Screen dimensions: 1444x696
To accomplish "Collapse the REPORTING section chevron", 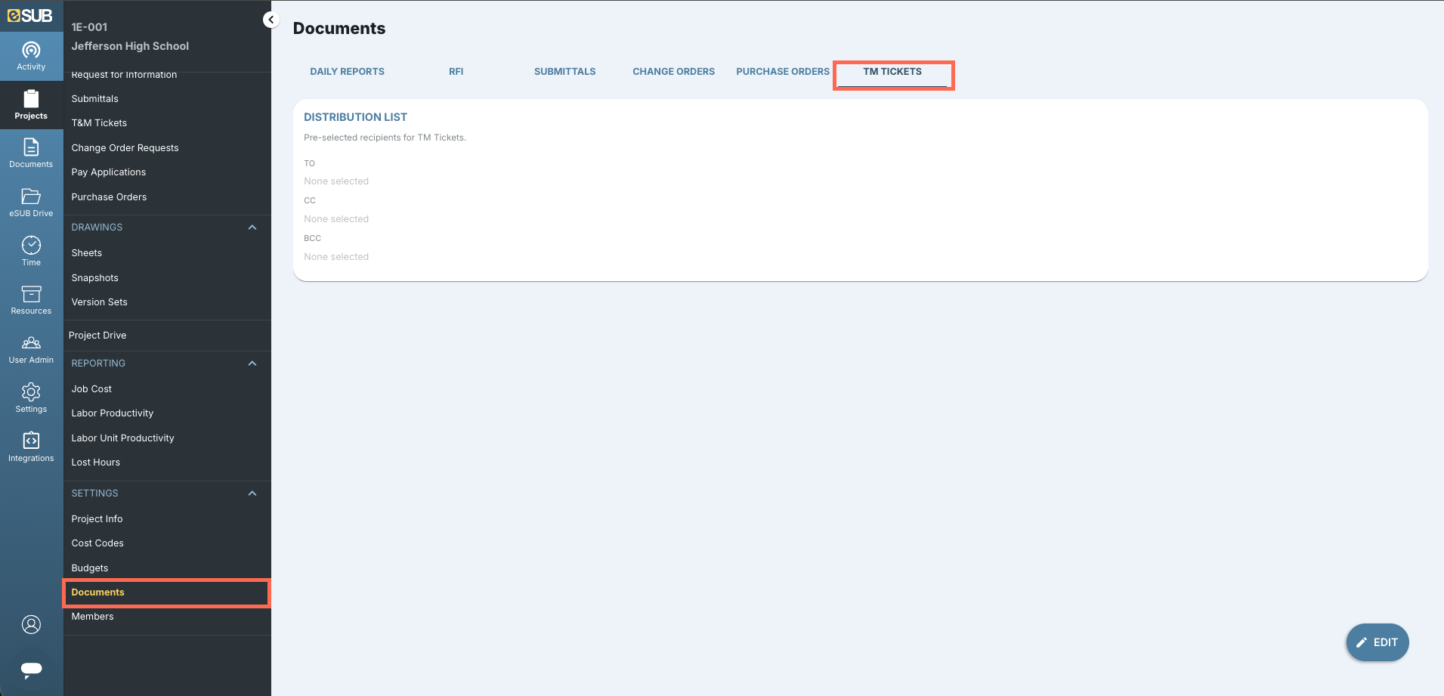I will [252, 363].
